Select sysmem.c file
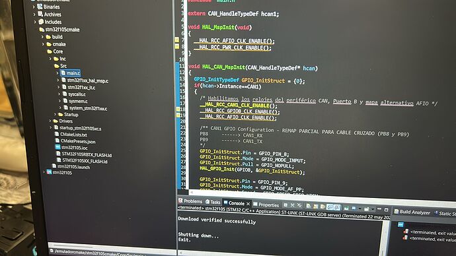 click(x=75, y=101)
